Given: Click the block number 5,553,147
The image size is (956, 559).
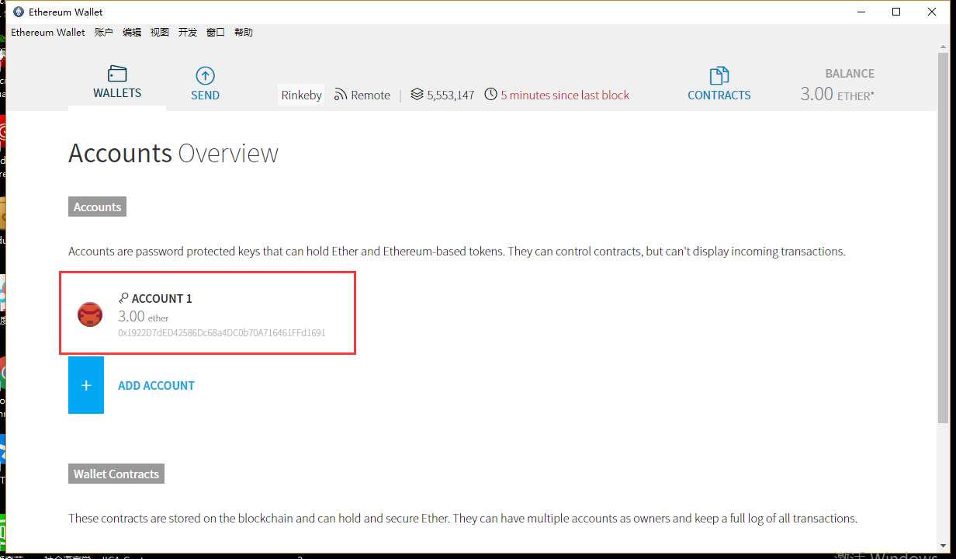Looking at the screenshot, I should pyautogui.click(x=450, y=95).
